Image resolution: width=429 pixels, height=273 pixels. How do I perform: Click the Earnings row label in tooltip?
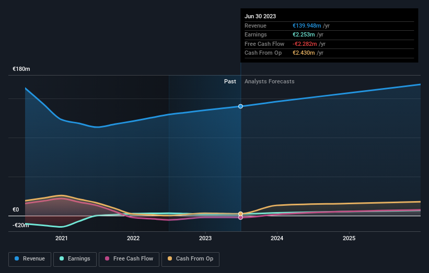(256, 34)
